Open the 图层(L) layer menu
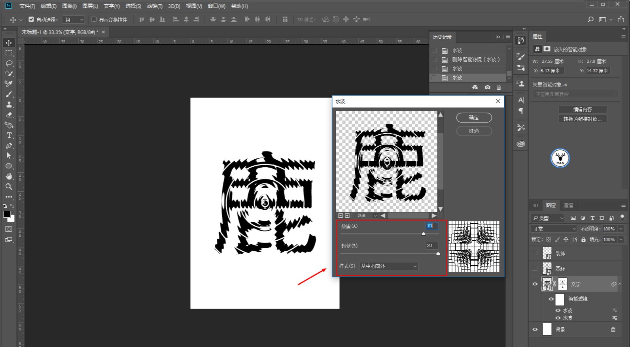Viewport: 630px width, 347px height. pyautogui.click(x=90, y=6)
